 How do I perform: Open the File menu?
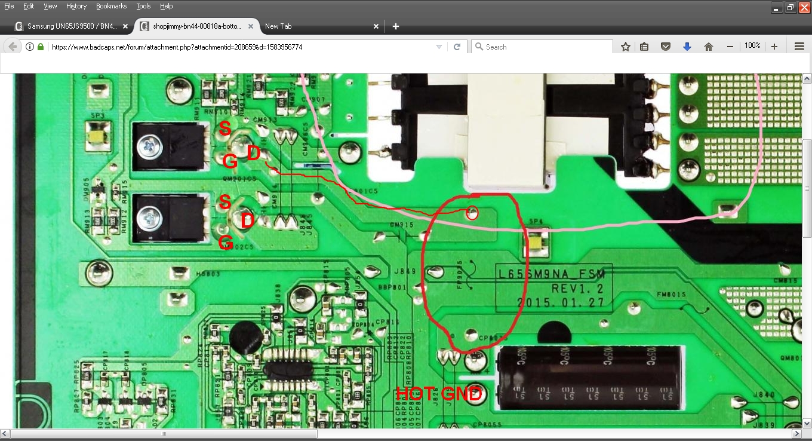[10, 6]
